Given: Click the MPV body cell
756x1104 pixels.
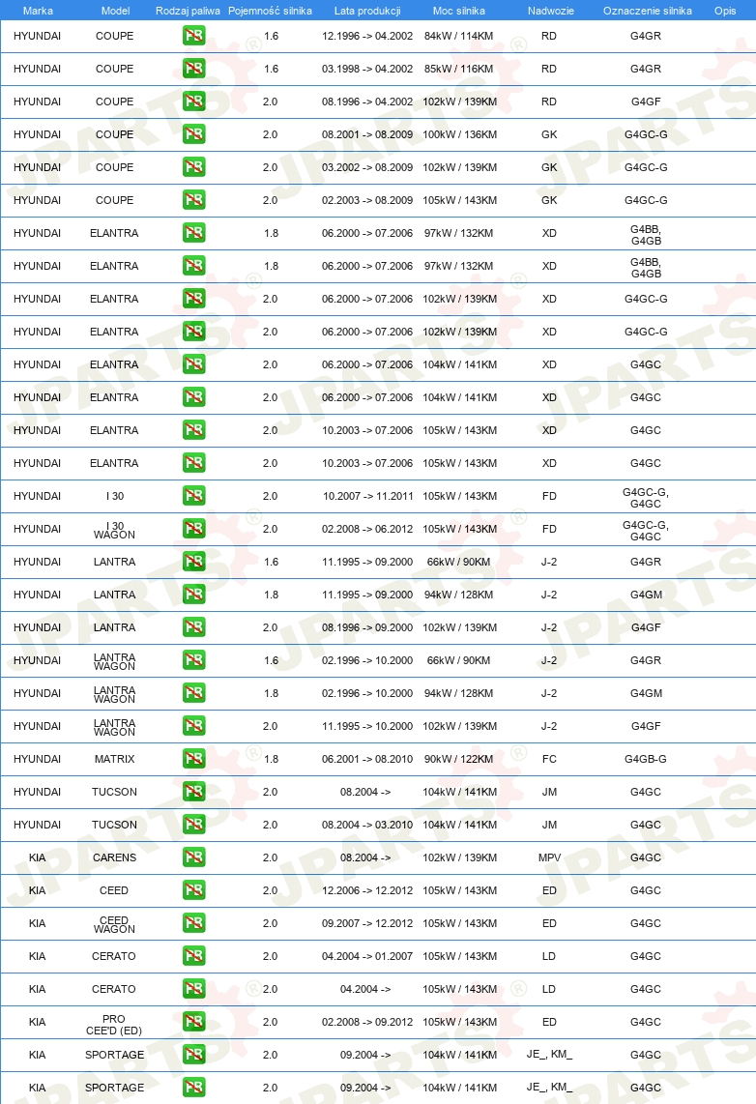Looking at the screenshot, I should [550, 857].
